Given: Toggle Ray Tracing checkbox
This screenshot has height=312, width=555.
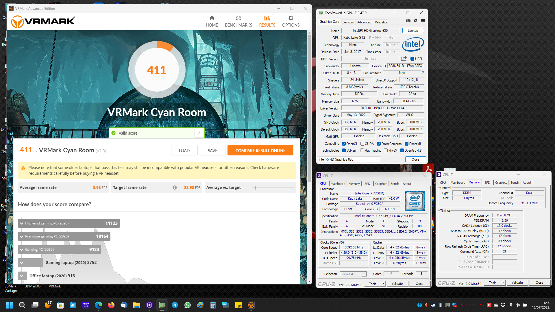Looking at the screenshot, I should click(x=362, y=150).
